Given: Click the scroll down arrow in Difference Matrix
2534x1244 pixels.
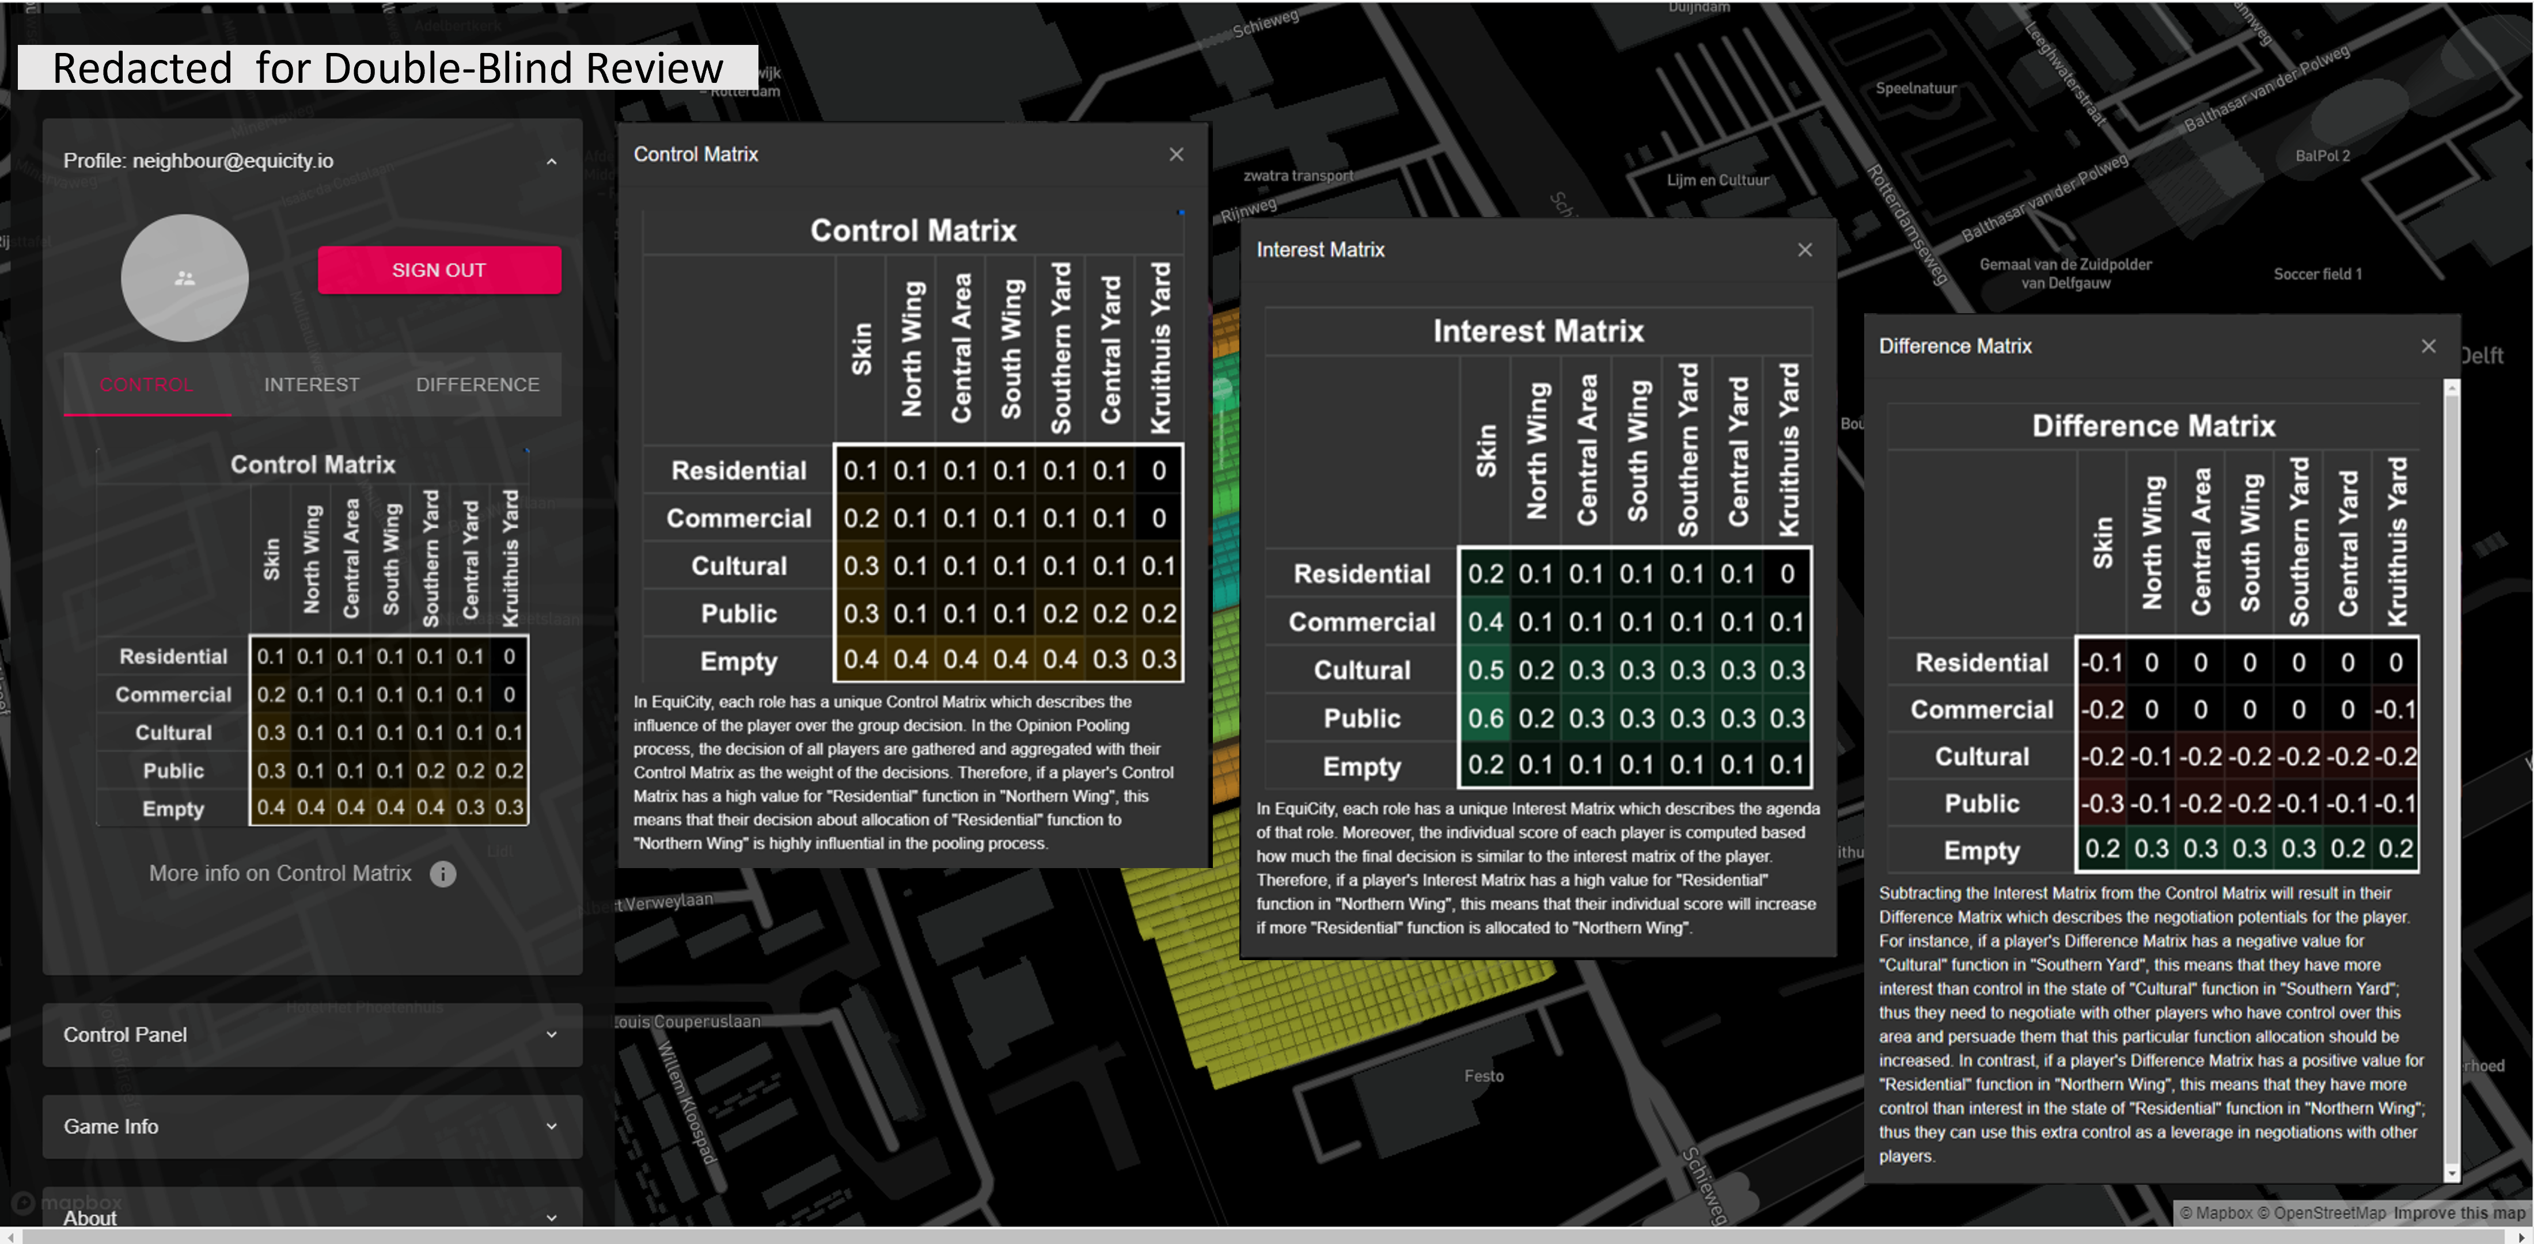Looking at the screenshot, I should pyautogui.click(x=2452, y=1173).
